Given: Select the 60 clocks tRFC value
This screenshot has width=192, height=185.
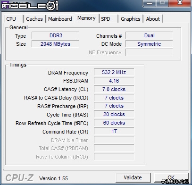Looking at the screenshot, I should tap(114, 123).
